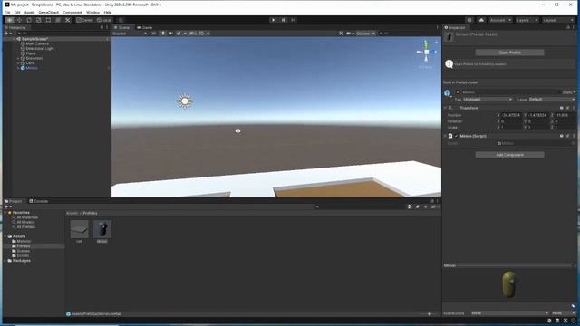Open the Assets menu

[x=30, y=12]
